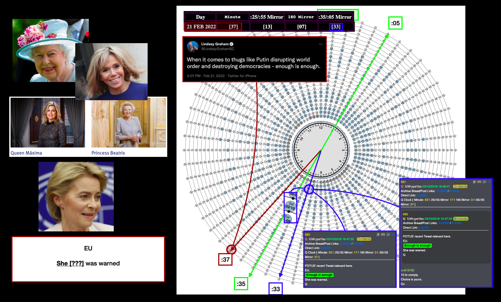Click the glasses icon on standalone post 930
The height and width of the screenshot is (302, 501).
[x=383, y=235]
